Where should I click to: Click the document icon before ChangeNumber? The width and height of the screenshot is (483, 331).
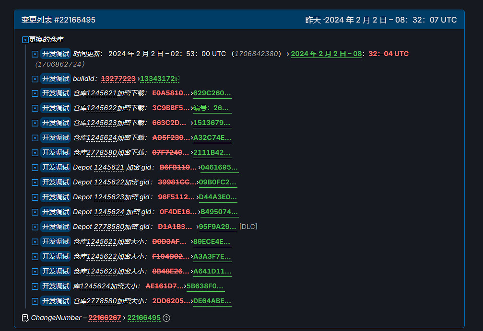pyautogui.click(x=25, y=318)
